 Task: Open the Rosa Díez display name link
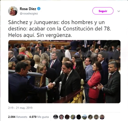tap(28, 9)
